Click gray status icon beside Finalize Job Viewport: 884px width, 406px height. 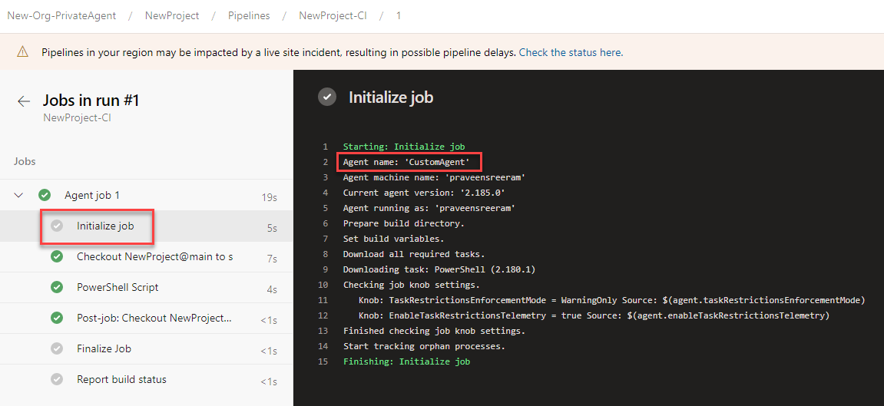57,348
